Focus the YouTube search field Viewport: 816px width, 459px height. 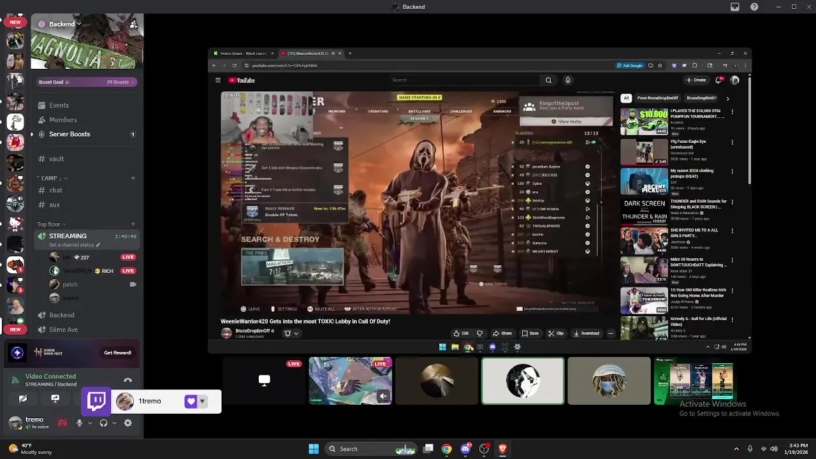tap(464, 80)
